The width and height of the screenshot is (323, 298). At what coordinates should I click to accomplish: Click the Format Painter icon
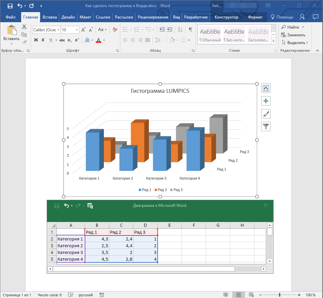click(x=24, y=42)
